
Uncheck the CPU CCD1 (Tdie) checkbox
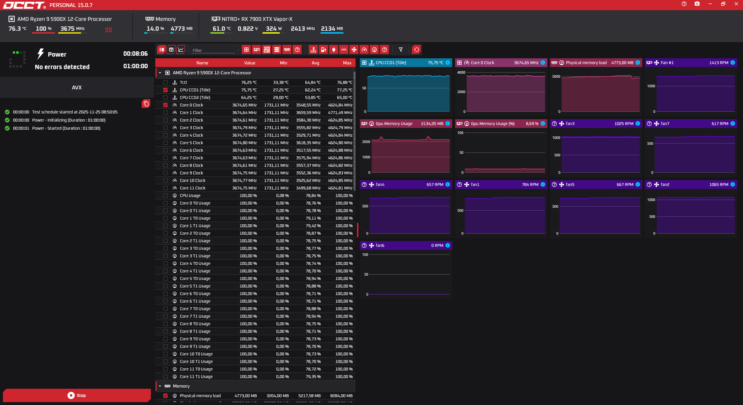(165, 90)
